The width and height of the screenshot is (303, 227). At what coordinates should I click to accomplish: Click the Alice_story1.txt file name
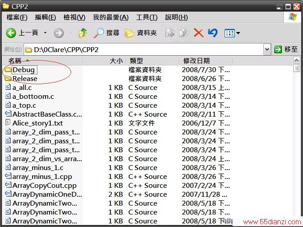coord(37,123)
